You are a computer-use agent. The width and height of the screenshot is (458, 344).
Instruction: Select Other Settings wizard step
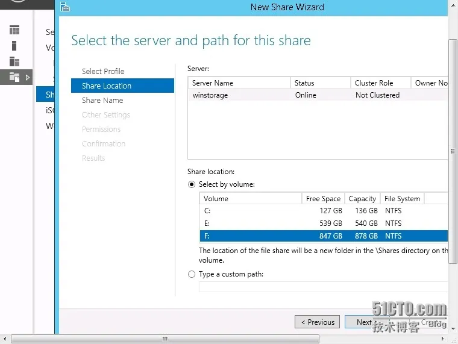click(x=105, y=114)
